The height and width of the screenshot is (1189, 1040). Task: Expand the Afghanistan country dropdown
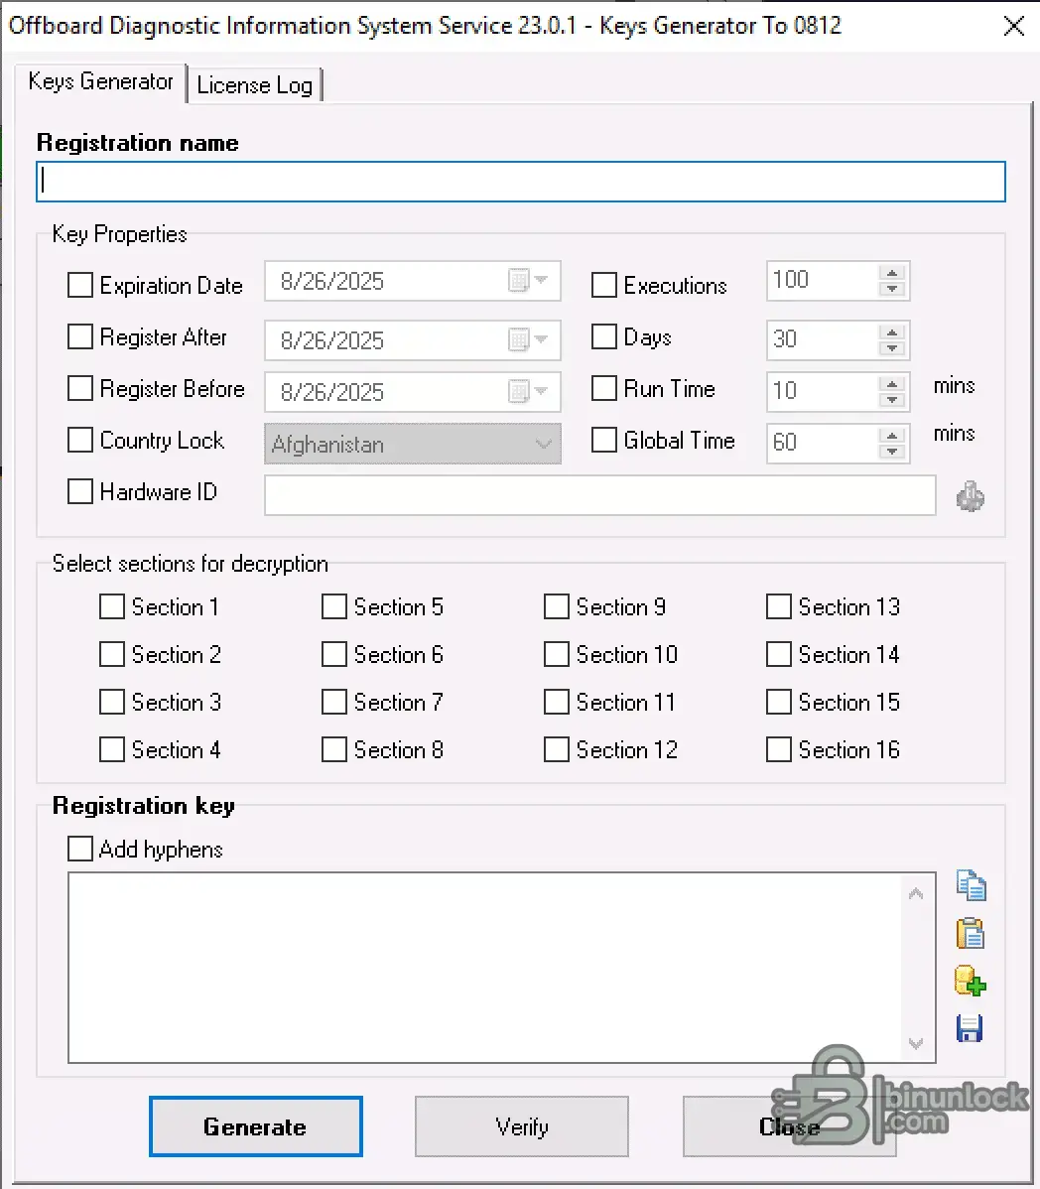click(x=544, y=444)
